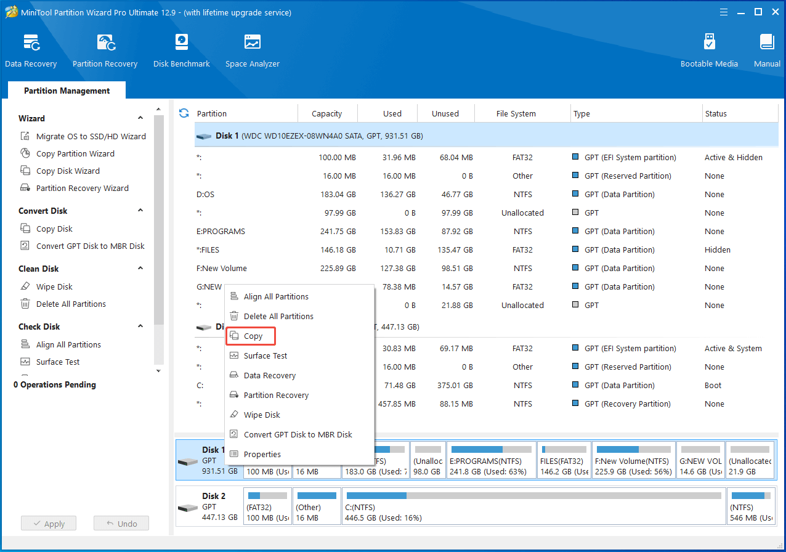Screen dimensions: 786x552
Task: Select the F:New Volume partition row
Action: [486, 268]
